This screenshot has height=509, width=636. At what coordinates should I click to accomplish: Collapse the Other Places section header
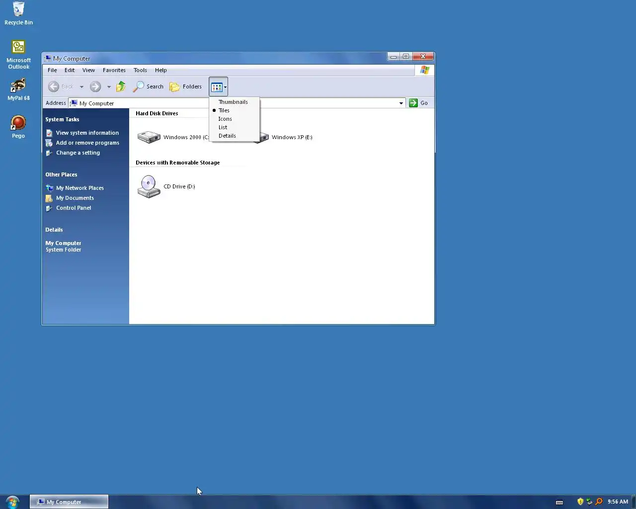pos(61,174)
